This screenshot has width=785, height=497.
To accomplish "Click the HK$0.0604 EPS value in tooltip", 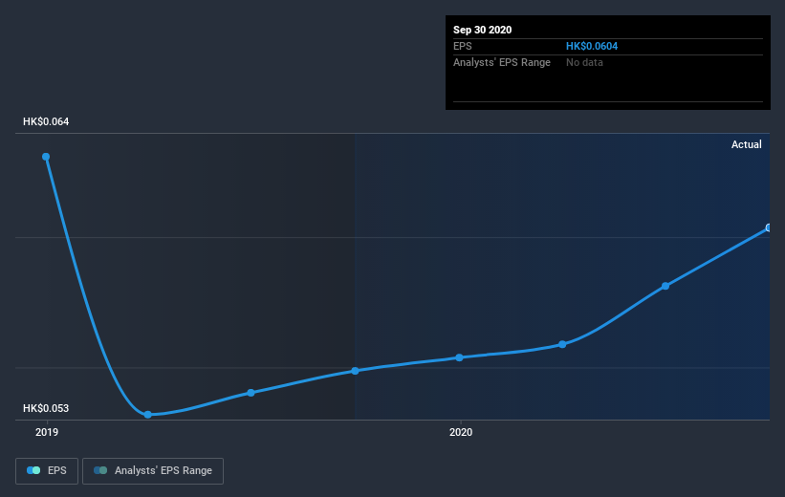I will click(x=592, y=46).
